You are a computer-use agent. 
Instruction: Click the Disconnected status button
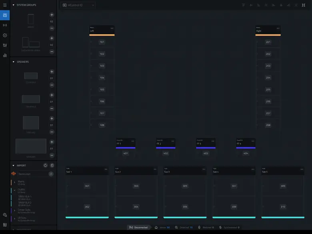138,228
